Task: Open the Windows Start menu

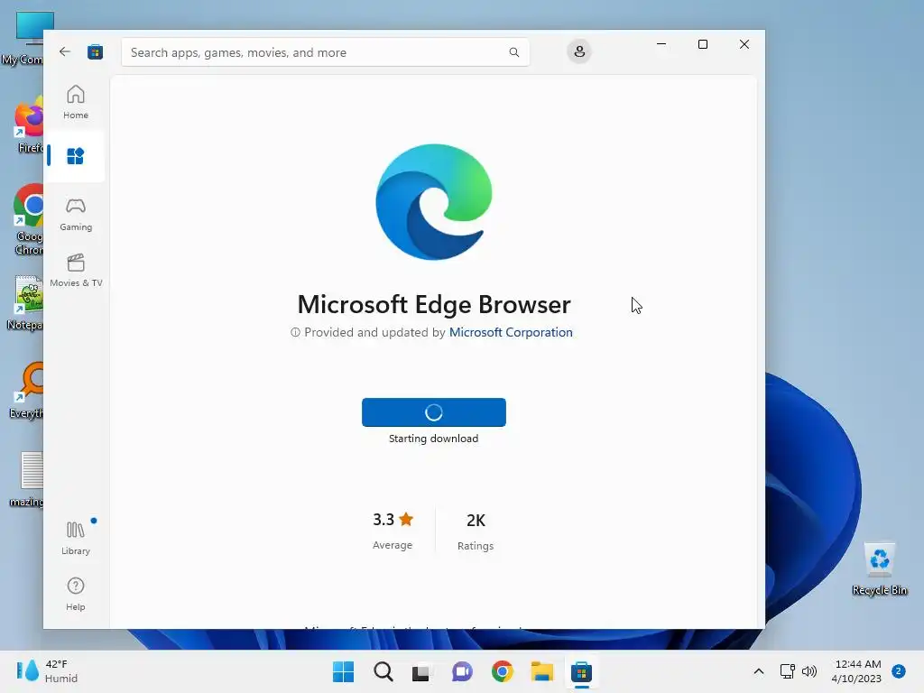Action: 343,671
